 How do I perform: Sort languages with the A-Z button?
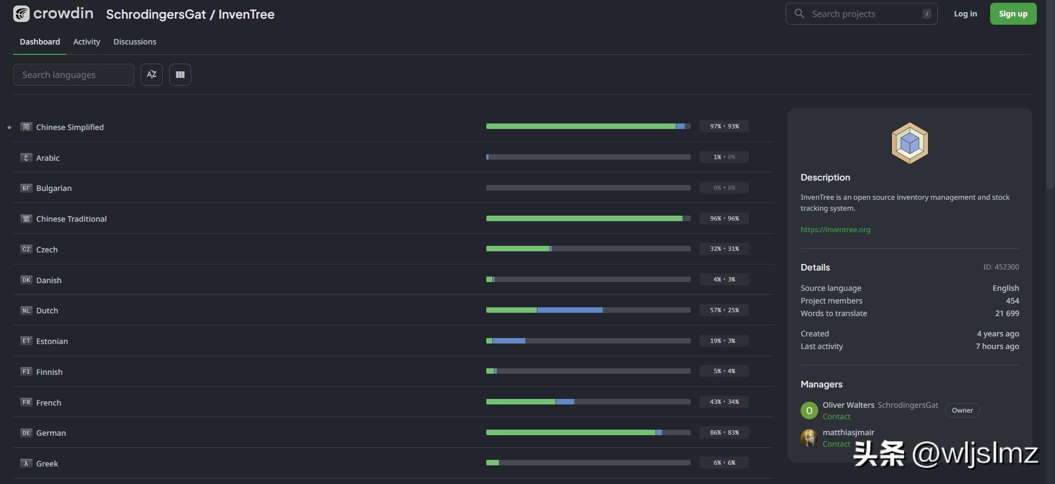click(x=152, y=75)
